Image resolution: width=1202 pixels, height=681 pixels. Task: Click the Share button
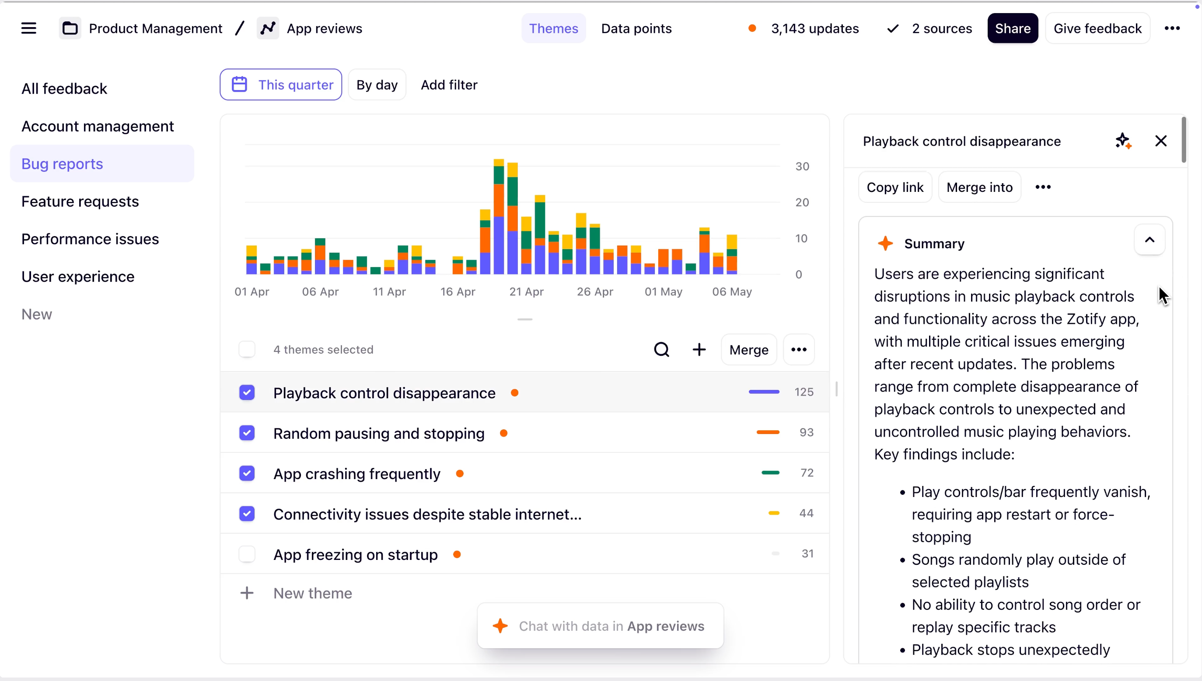1013,28
